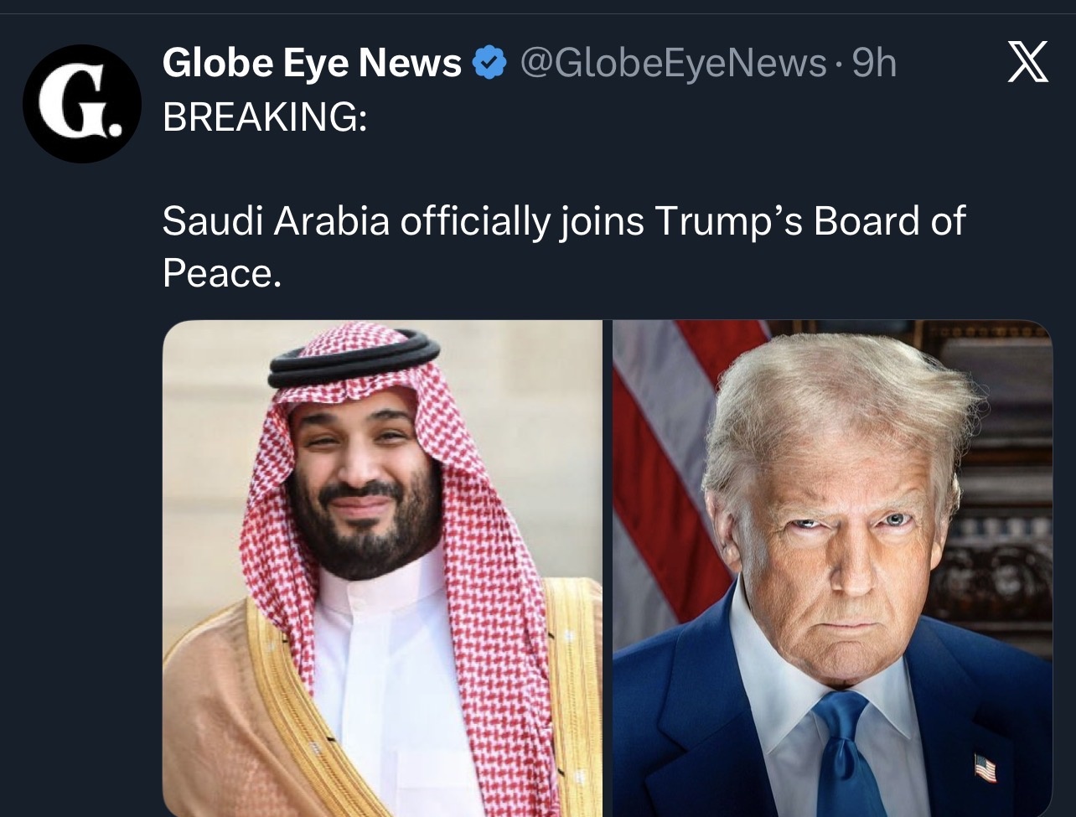Click the American flag lapel pin

(985, 768)
